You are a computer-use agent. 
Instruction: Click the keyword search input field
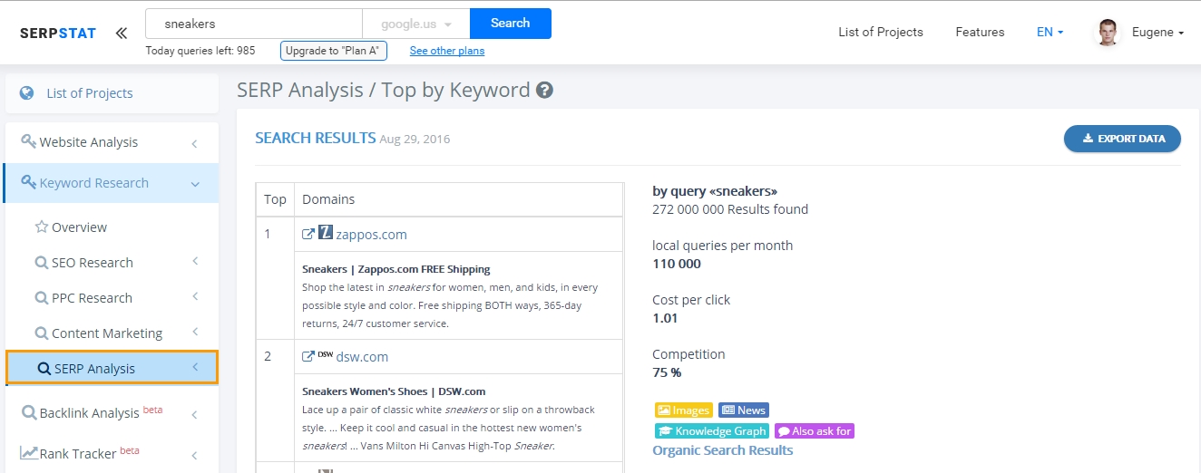click(254, 24)
